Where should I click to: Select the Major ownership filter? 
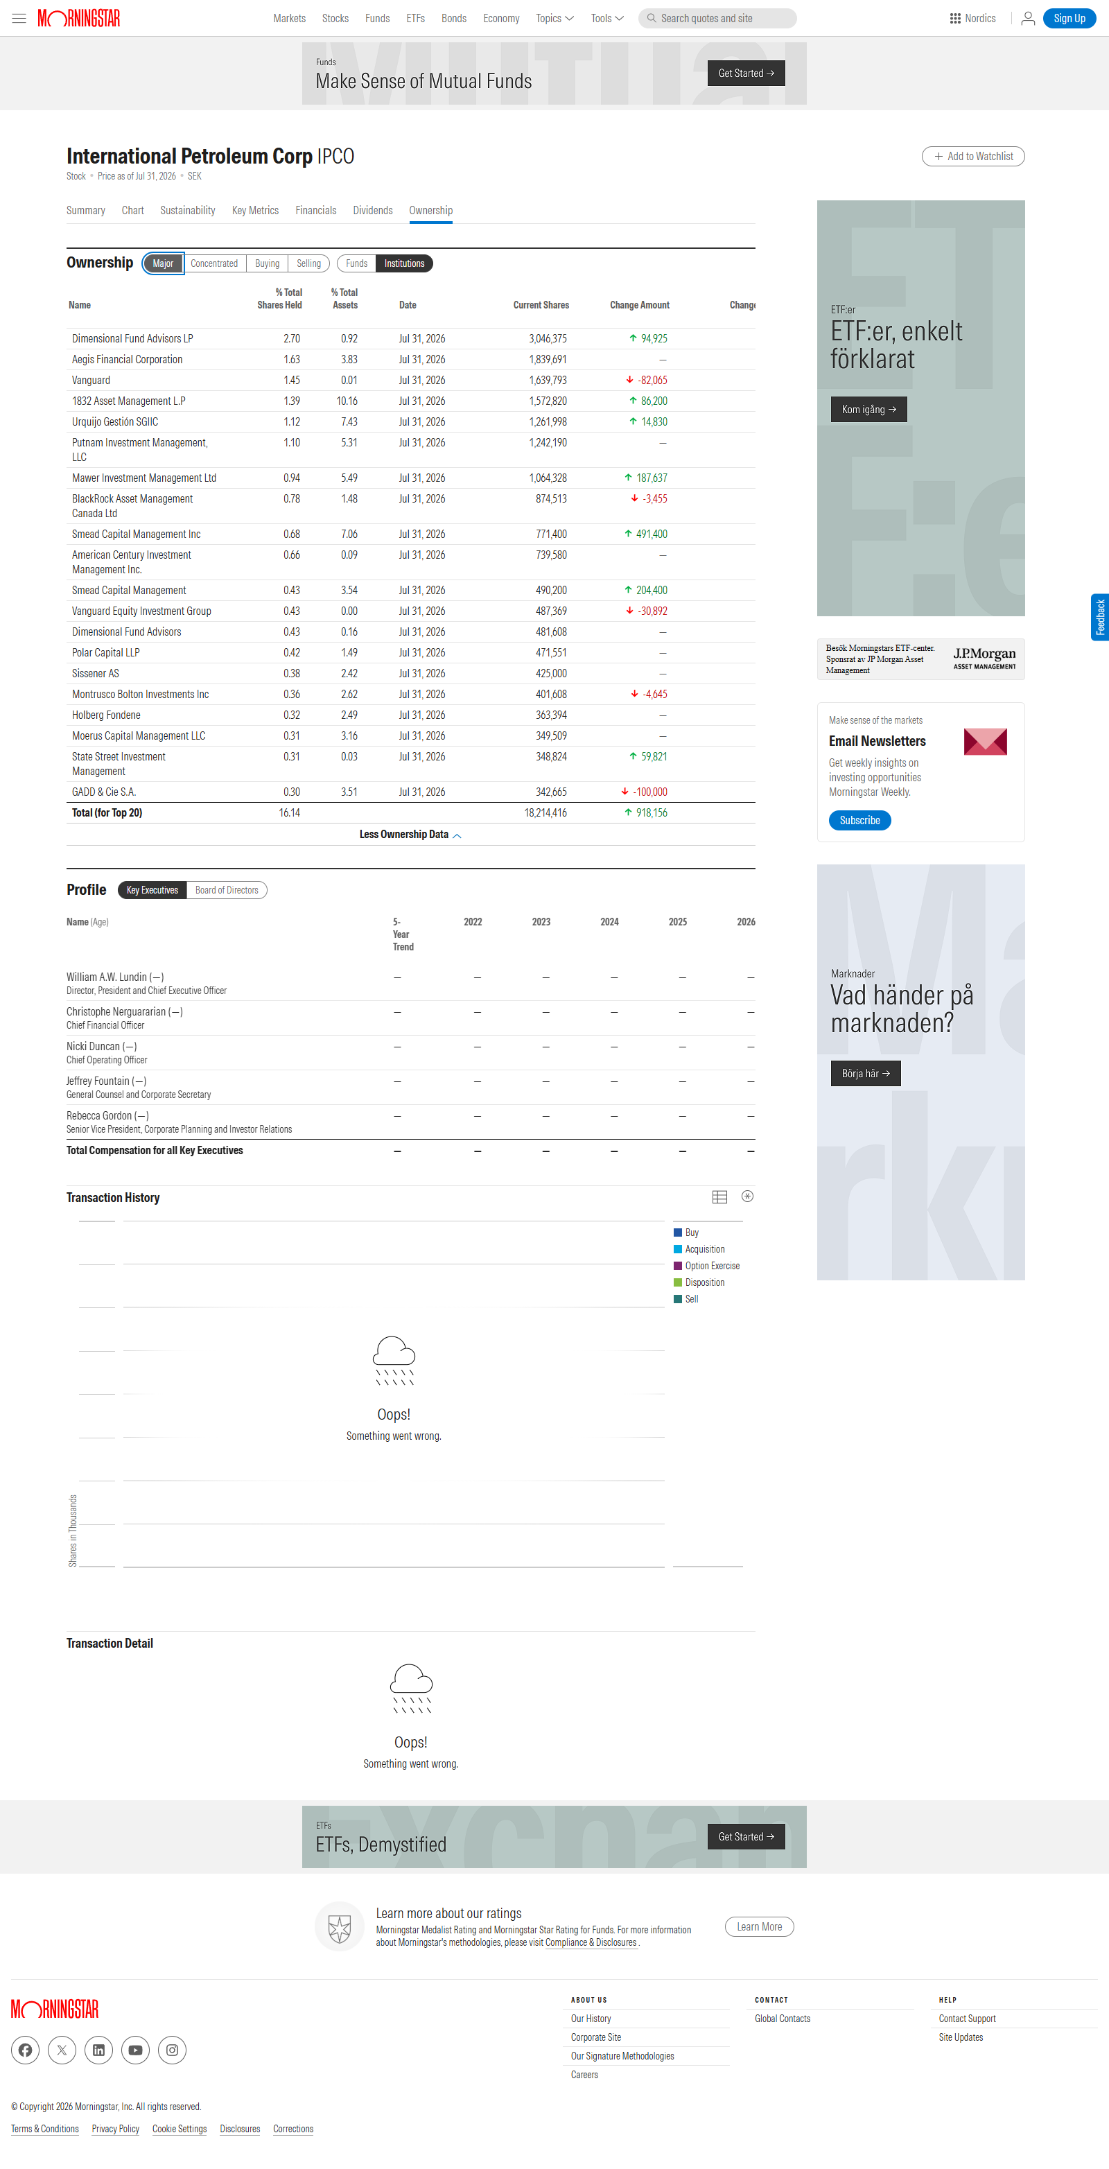[164, 263]
